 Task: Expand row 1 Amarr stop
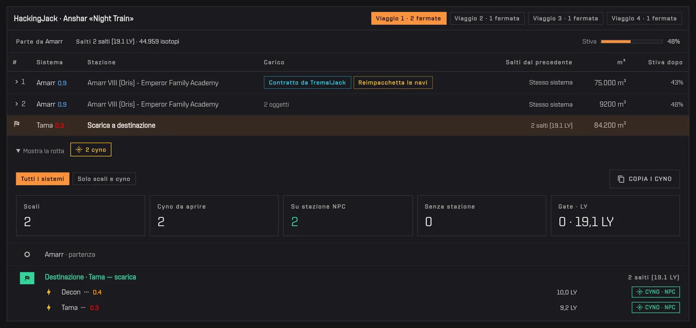pyautogui.click(x=17, y=82)
